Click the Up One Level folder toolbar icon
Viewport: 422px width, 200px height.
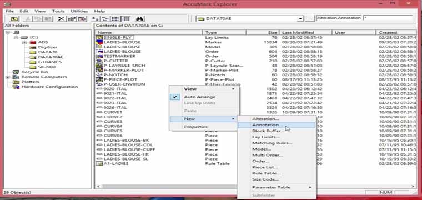(14, 18)
